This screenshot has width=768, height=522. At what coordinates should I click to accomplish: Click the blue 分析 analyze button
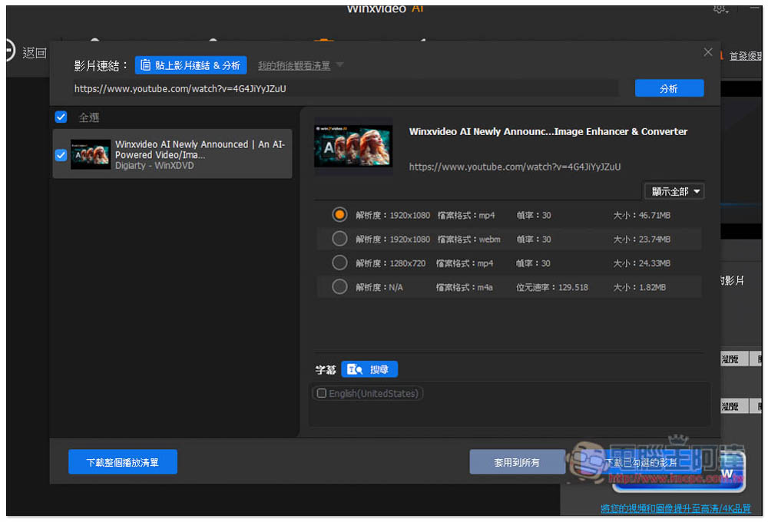click(x=669, y=88)
